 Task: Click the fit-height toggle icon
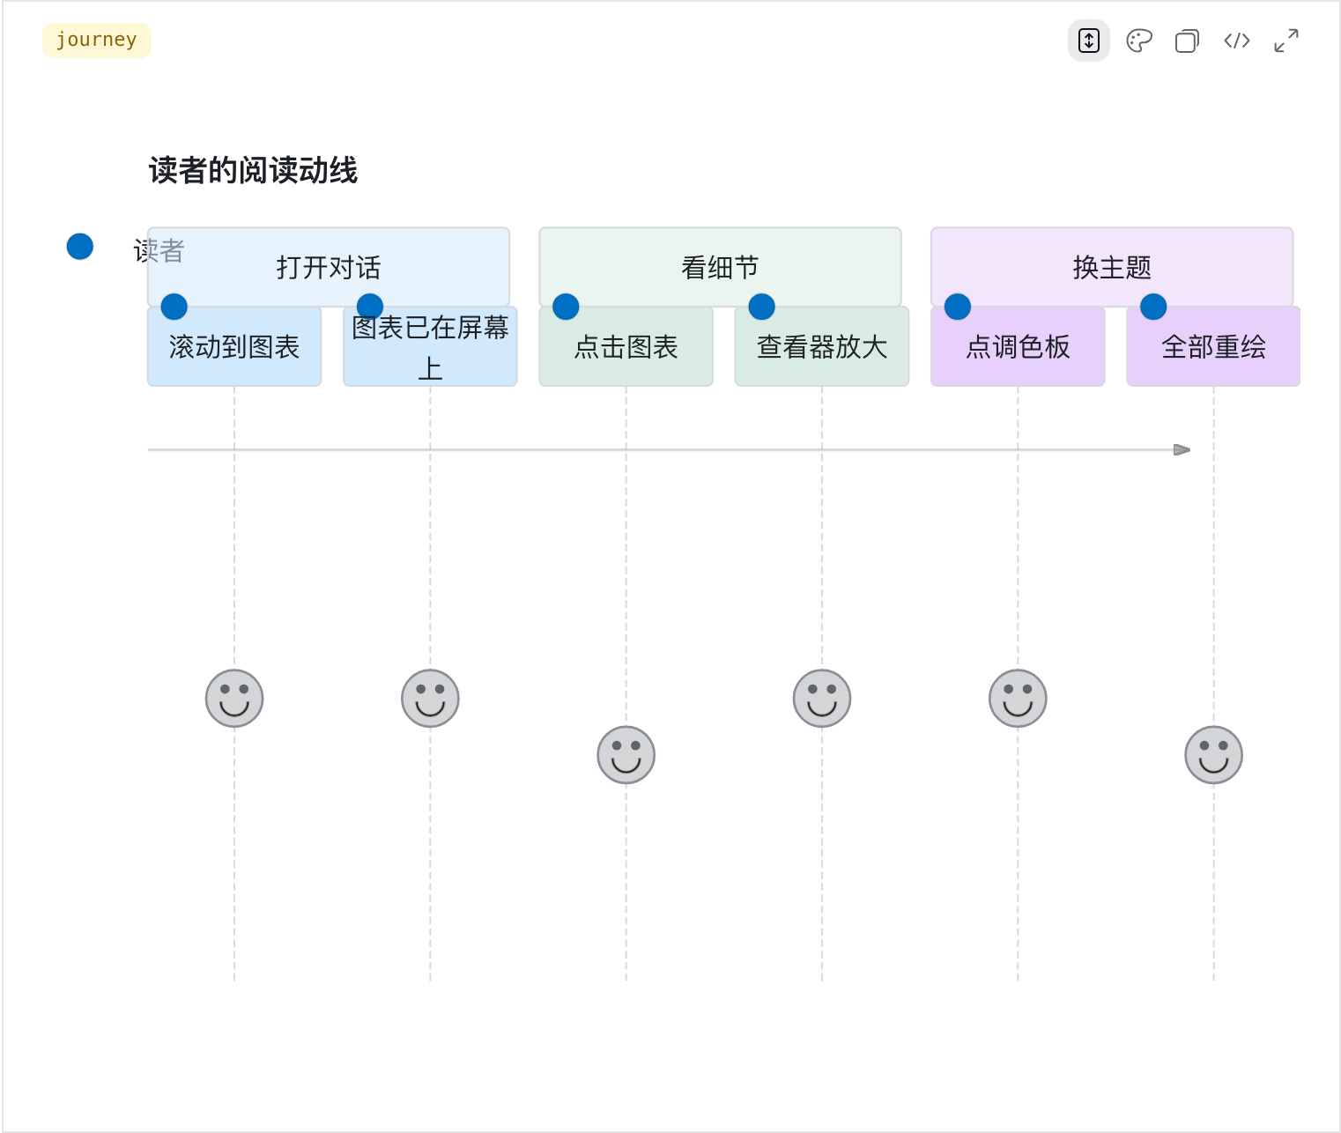pyautogui.click(x=1089, y=41)
